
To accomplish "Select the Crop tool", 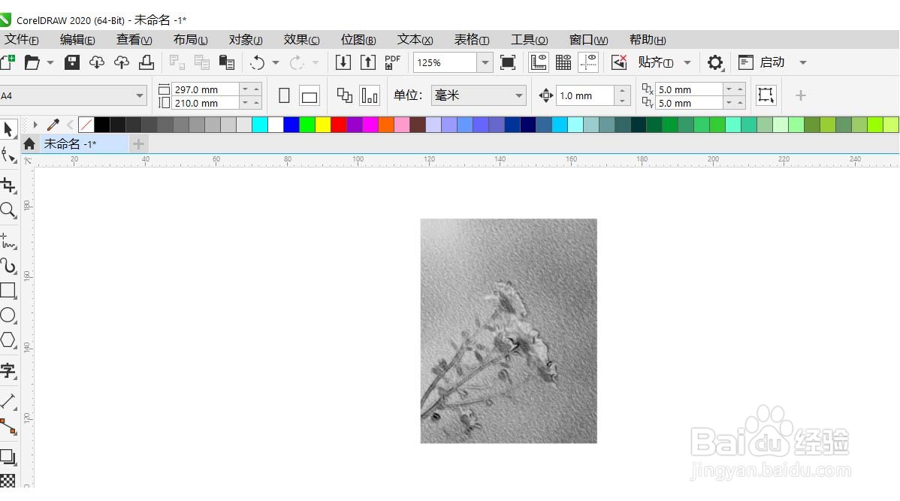I will click(x=9, y=185).
